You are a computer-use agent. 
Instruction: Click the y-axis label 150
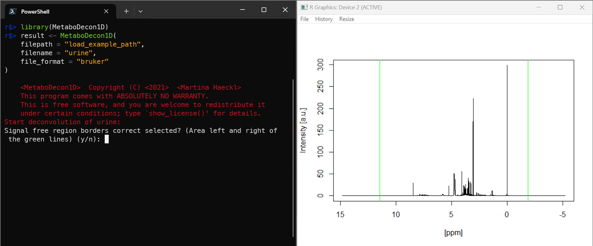(x=321, y=130)
